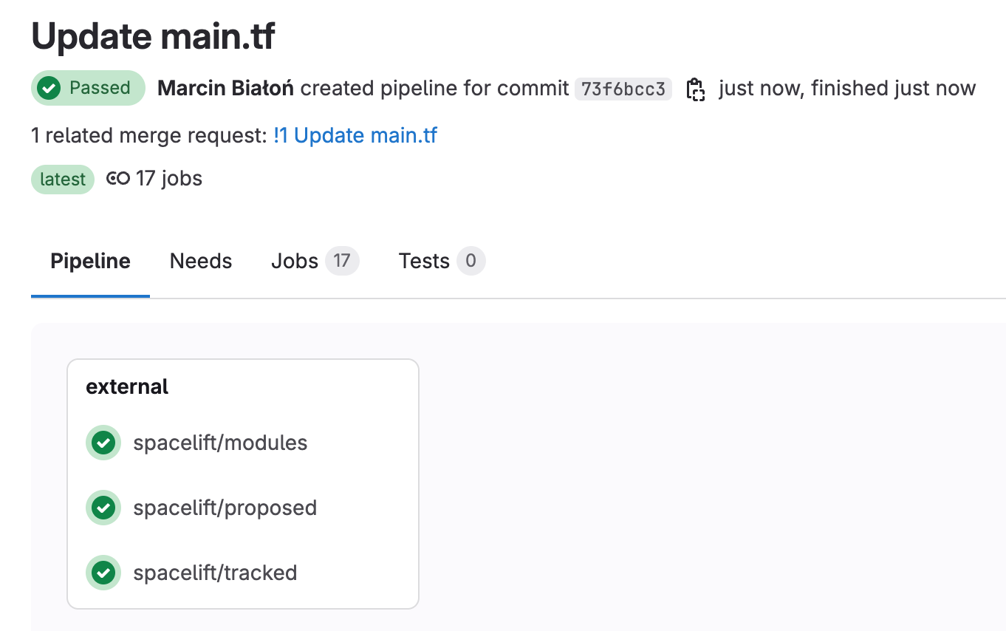Open the spacelift/tracked external job
1006x631 pixels.
pyautogui.click(x=214, y=573)
